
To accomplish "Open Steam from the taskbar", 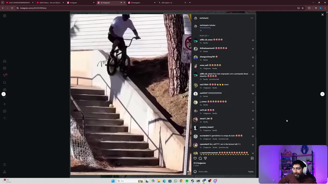I will click(192, 181).
